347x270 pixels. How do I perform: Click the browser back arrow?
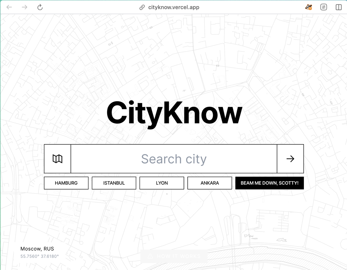9,7
